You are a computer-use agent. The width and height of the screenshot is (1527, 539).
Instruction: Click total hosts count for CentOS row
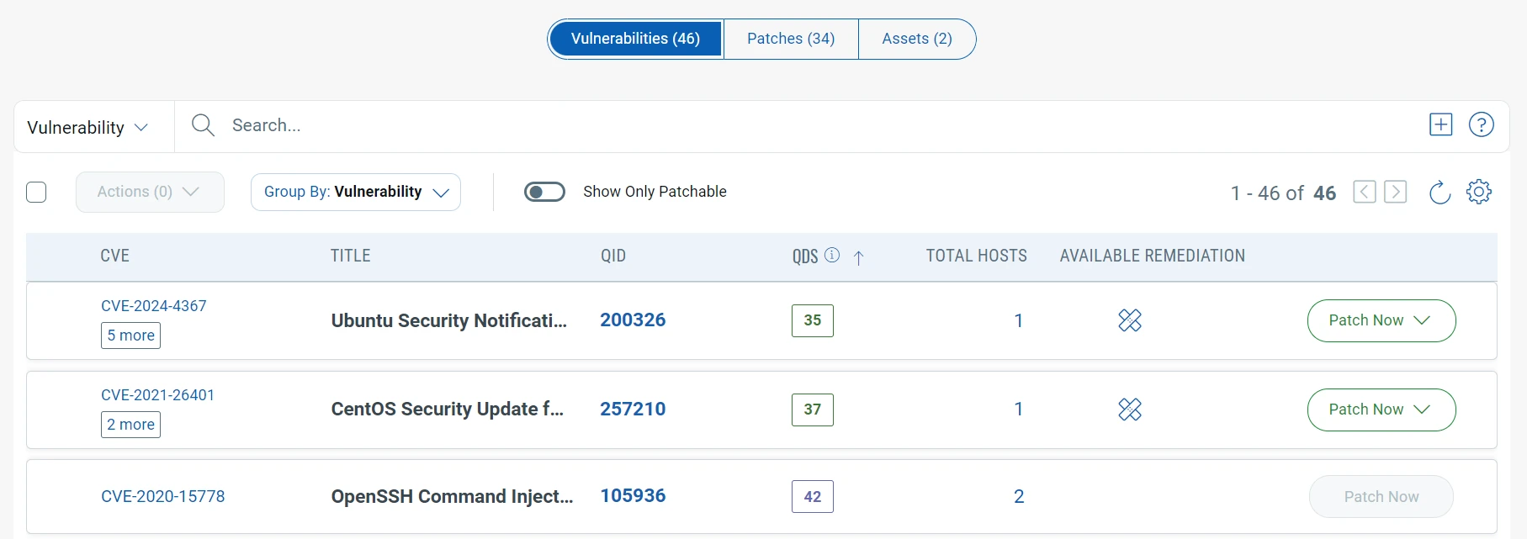click(x=1019, y=410)
